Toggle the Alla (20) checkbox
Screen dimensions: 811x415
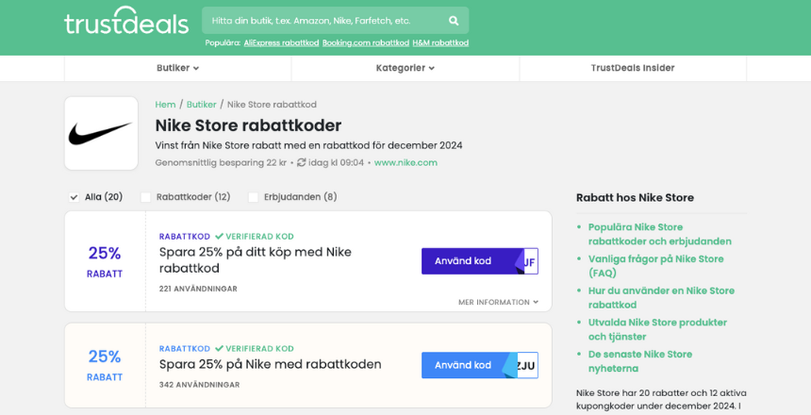point(74,197)
